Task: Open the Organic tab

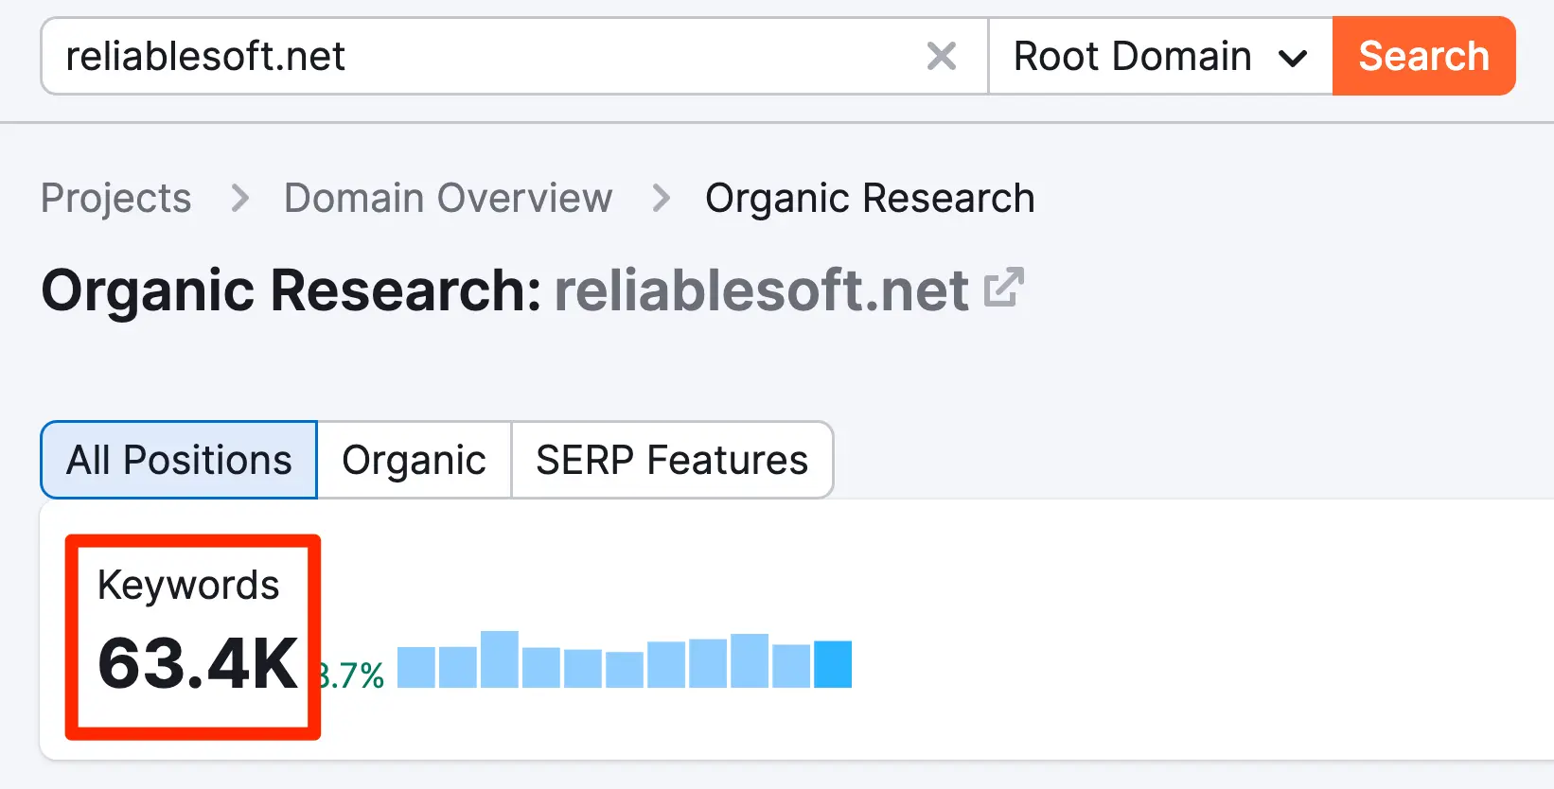Action: point(414,461)
